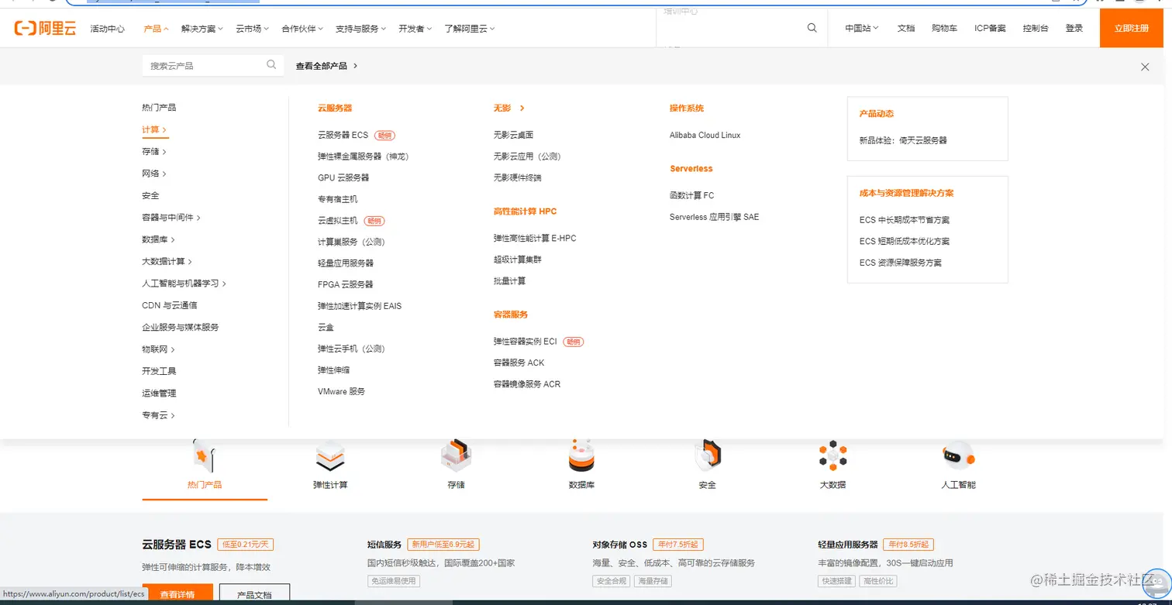Select the 存储 category icon below menu
This screenshot has height=605, width=1172.
pos(456,456)
